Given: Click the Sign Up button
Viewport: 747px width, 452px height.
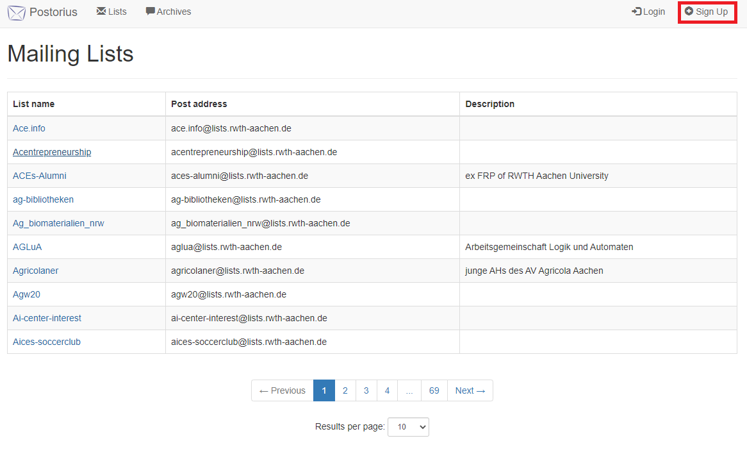Looking at the screenshot, I should point(707,12).
